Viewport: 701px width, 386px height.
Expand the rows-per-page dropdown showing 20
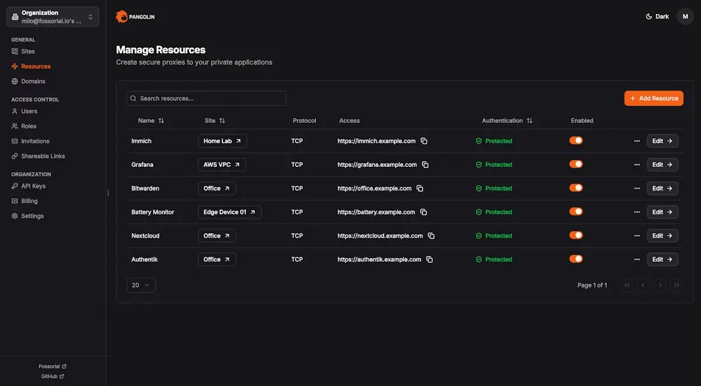coord(141,285)
